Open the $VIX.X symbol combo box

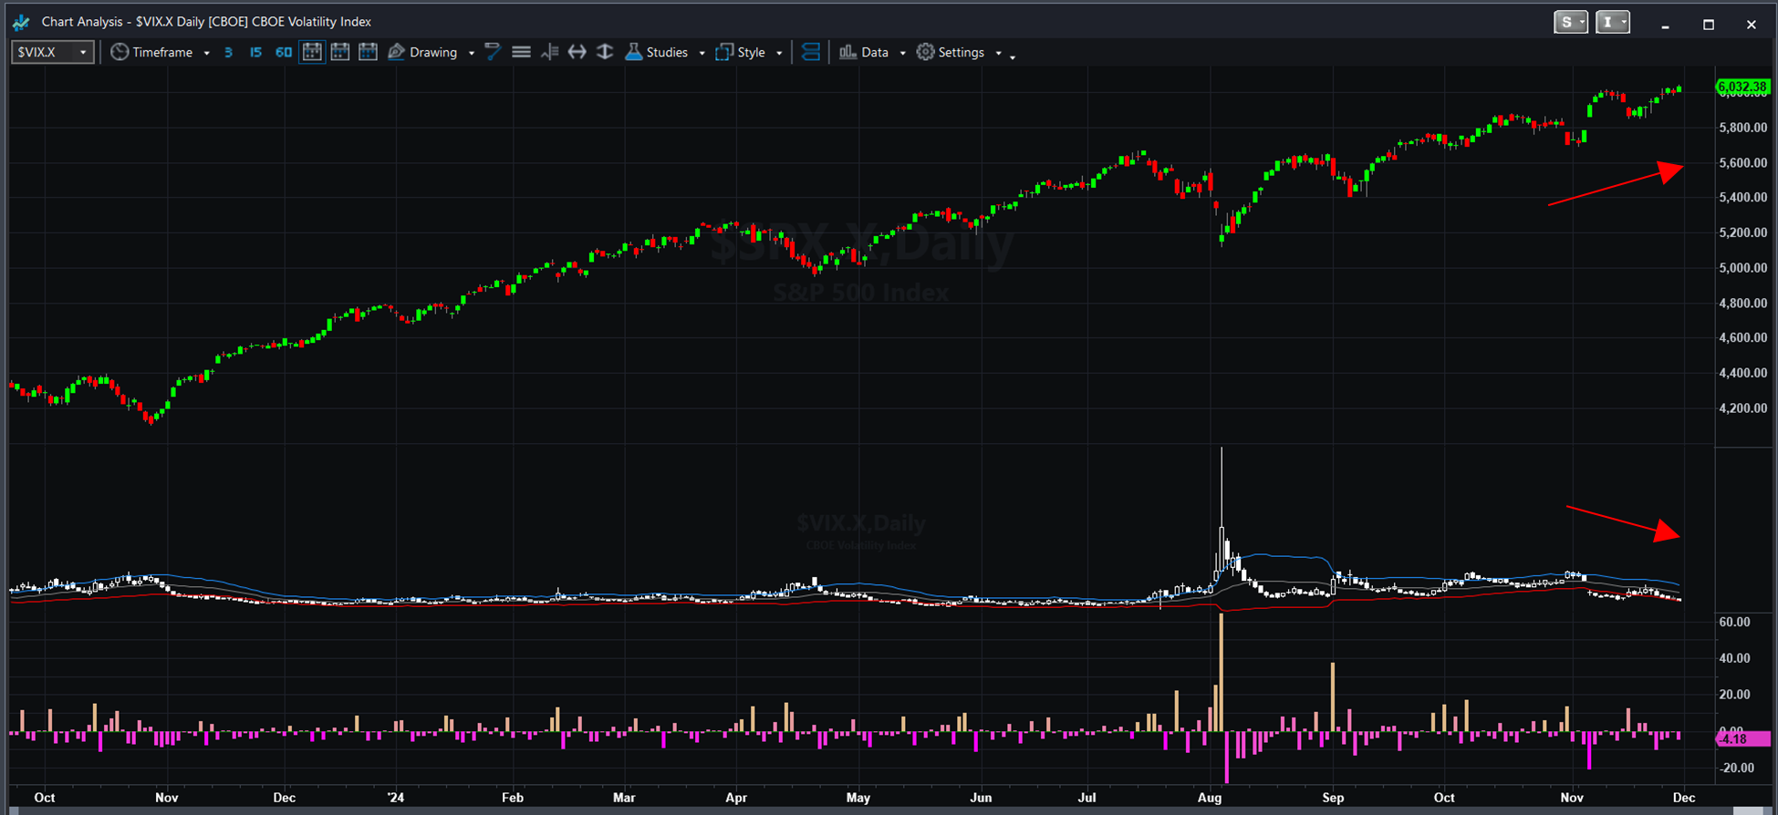[52, 52]
